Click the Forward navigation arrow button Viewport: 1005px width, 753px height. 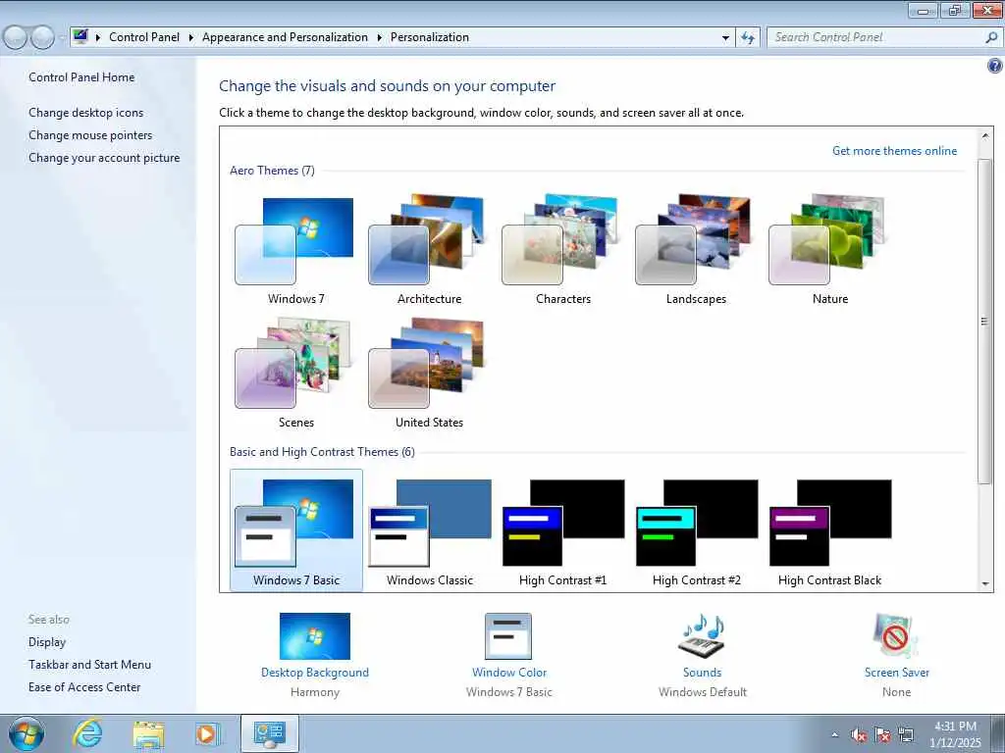[x=42, y=37]
